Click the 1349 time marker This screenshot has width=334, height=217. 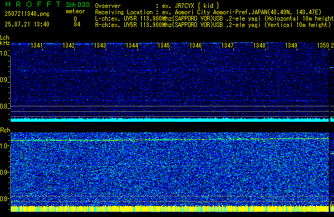[291, 46]
